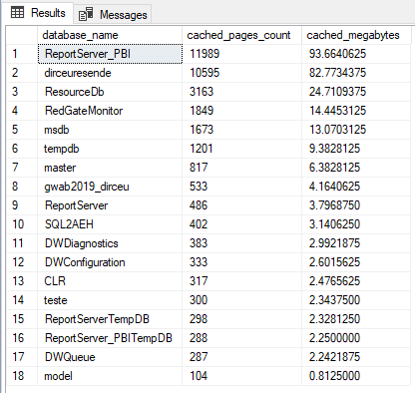Click the Results grid icon
Viewport: 415px width, 393px height.
click(x=17, y=13)
